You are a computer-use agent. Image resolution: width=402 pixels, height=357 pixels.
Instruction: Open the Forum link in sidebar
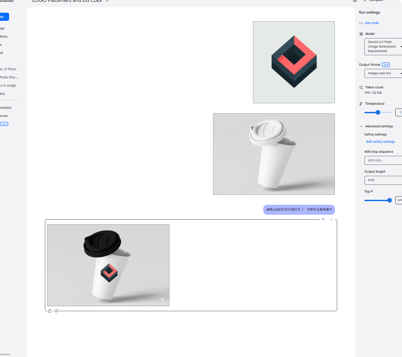(x=4, y=116)
